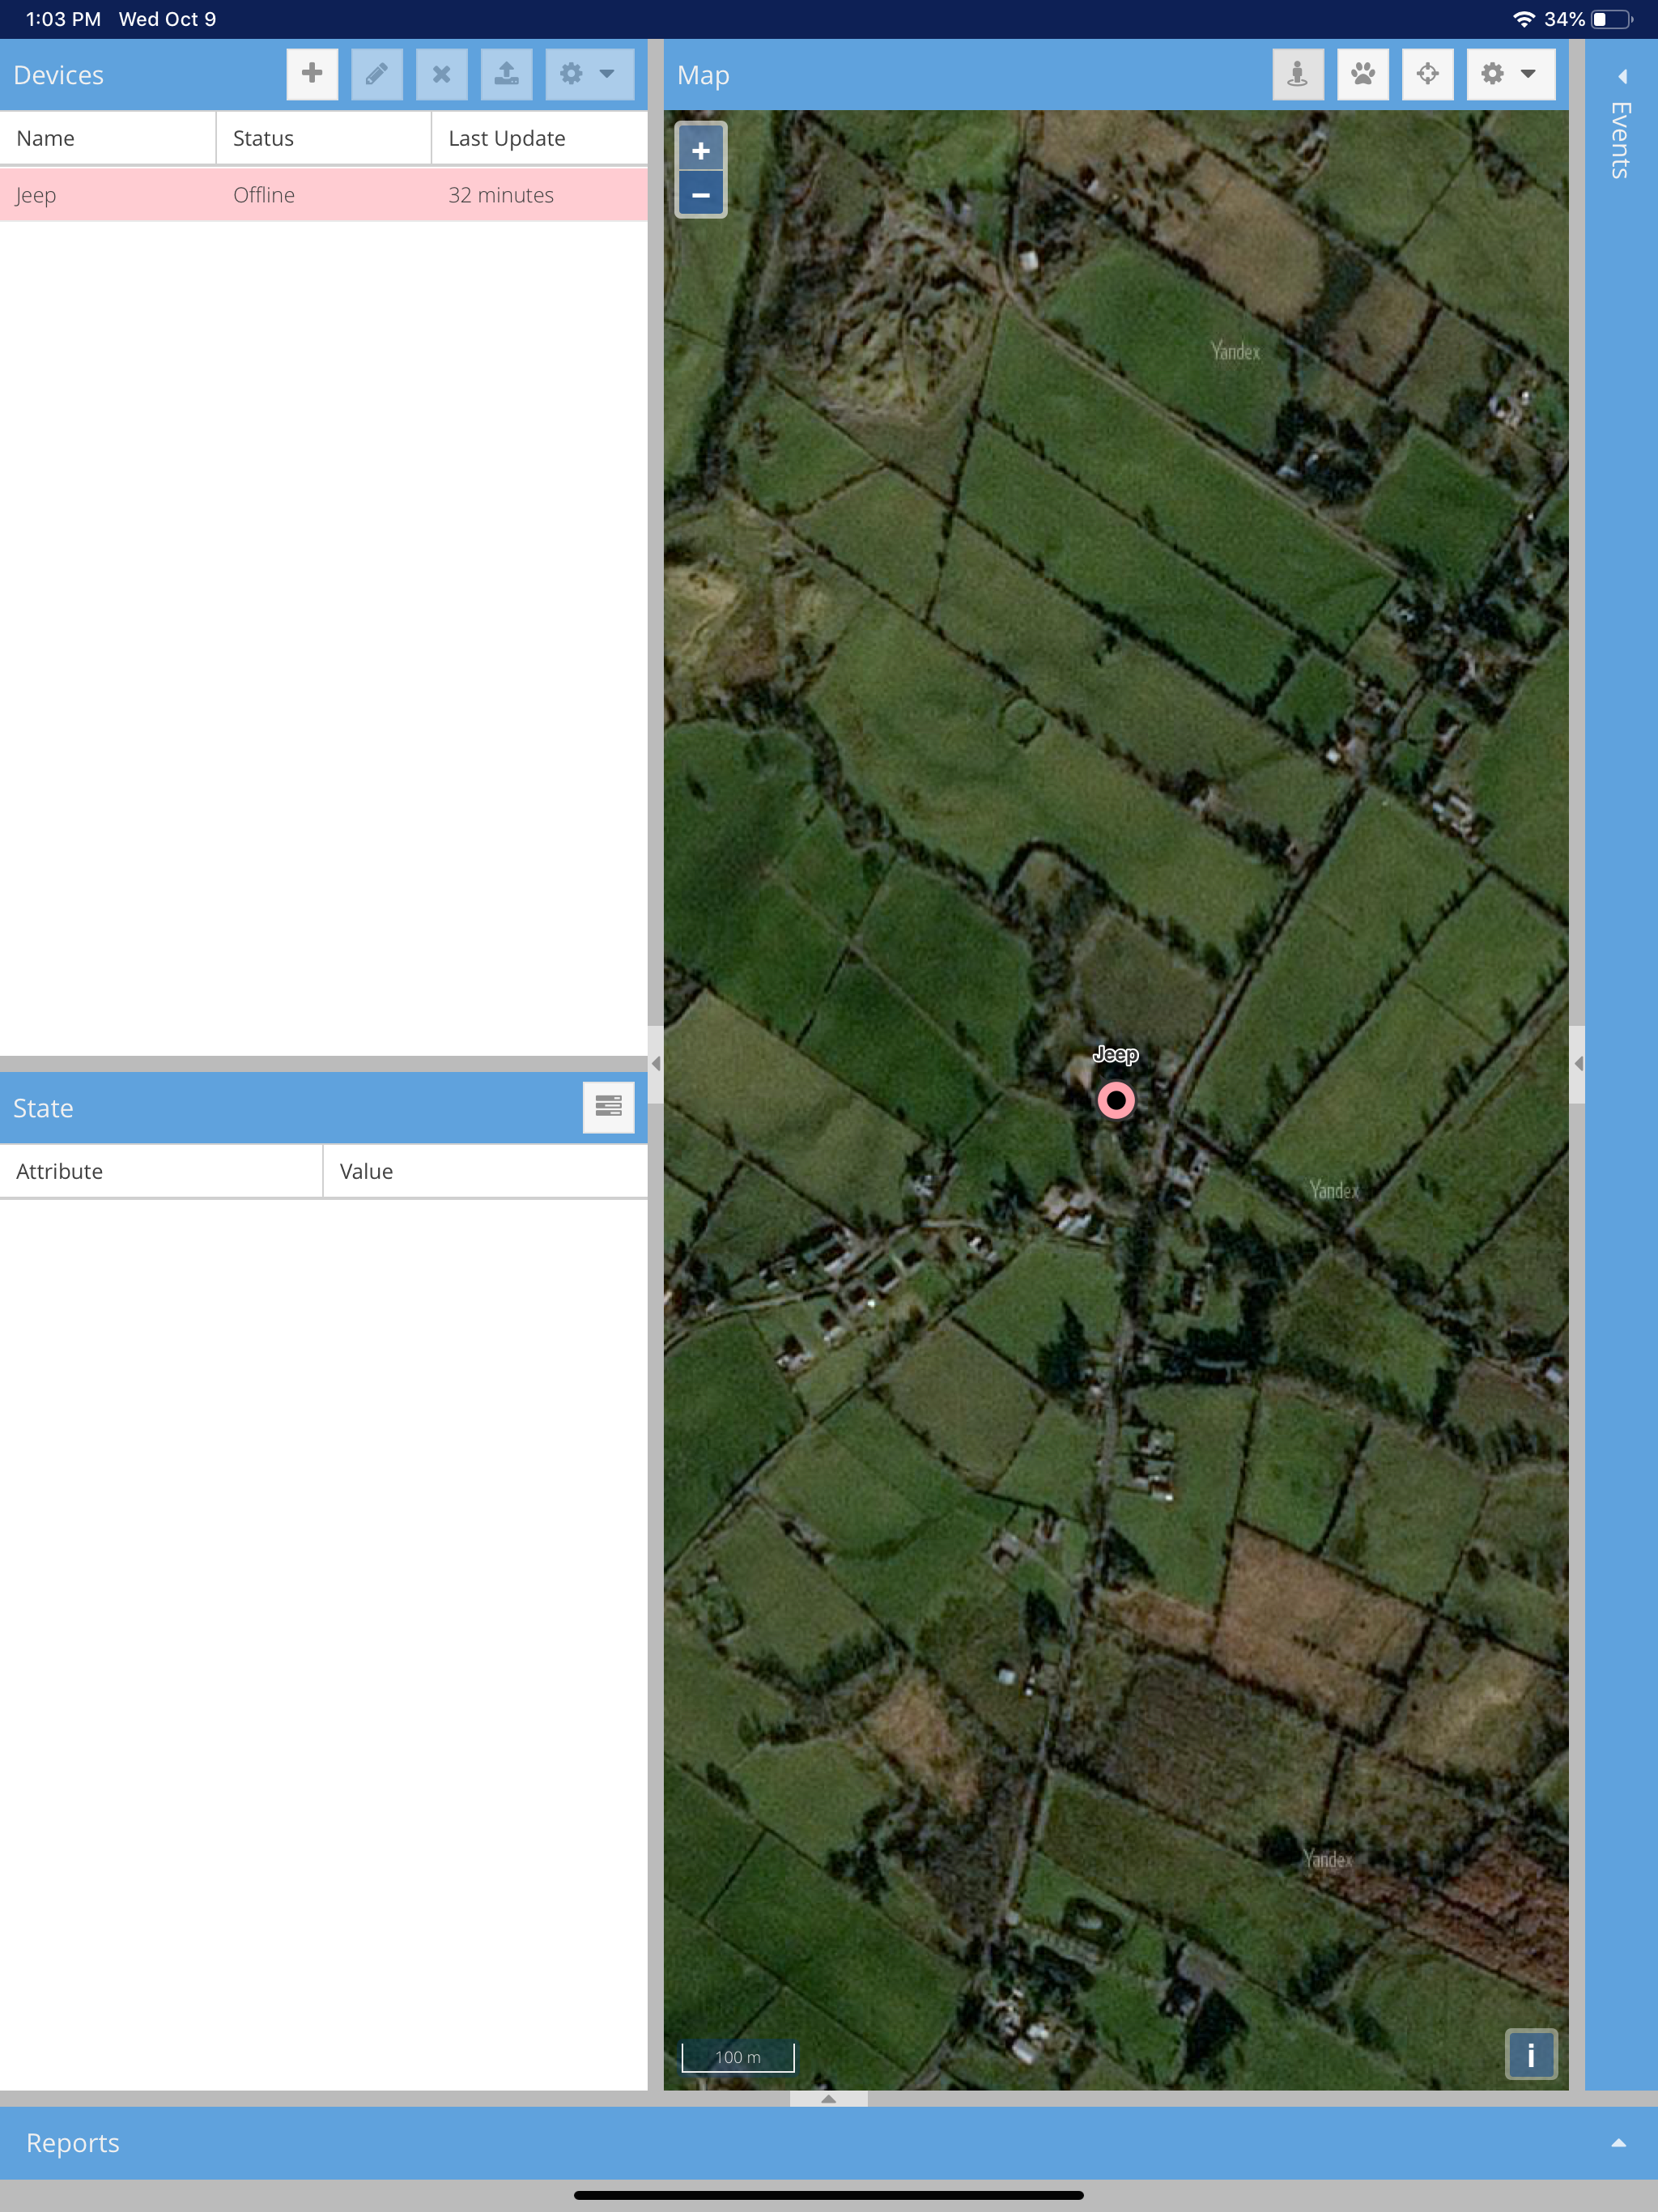Sort State table by Value column
This screenshot has height=2212, width=1658.
486,1171
